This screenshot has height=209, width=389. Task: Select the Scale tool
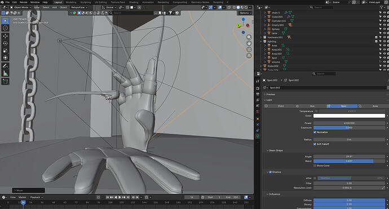tap(5, 51)
